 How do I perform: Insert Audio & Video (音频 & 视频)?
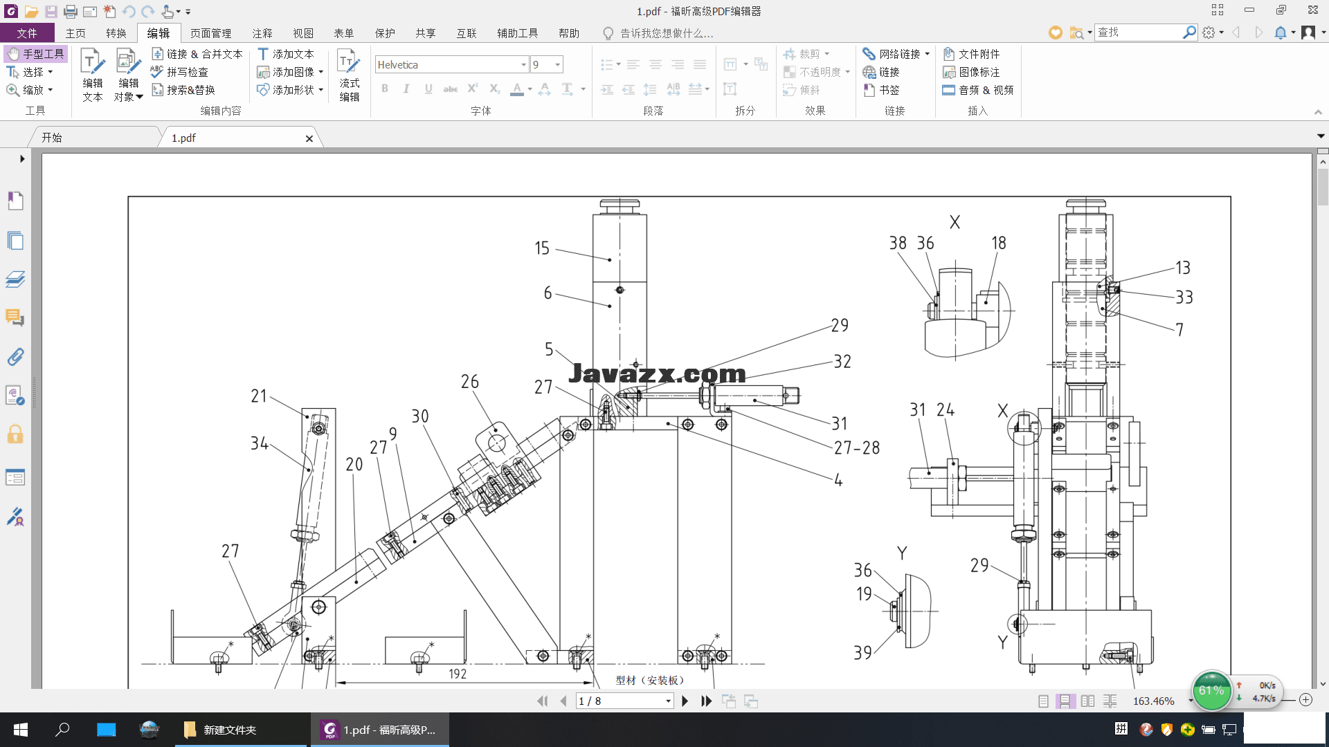(x=978, y=90)
